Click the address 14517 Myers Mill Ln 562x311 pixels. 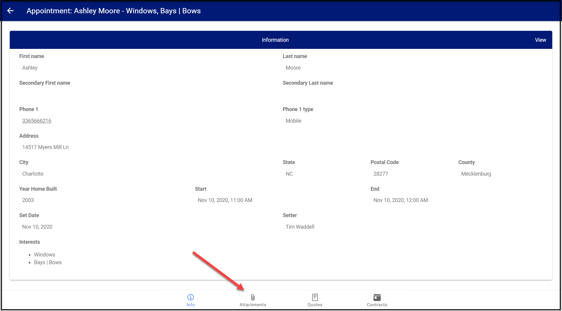coord(45,147)
